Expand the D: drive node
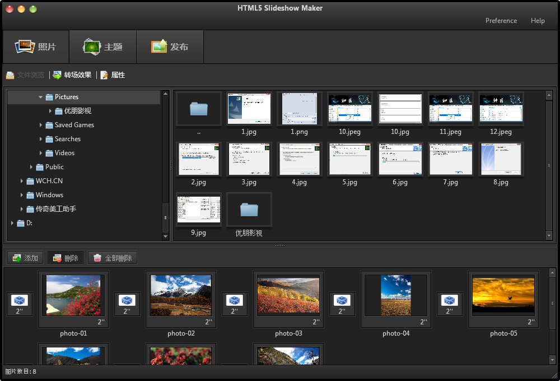Viewport: 560px width, 381px height. 13,222
